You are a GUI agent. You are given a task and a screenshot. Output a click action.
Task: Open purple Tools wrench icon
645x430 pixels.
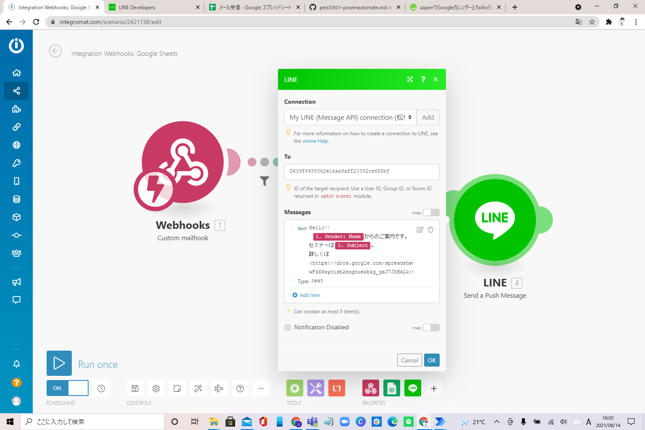(x=316, y=388)
